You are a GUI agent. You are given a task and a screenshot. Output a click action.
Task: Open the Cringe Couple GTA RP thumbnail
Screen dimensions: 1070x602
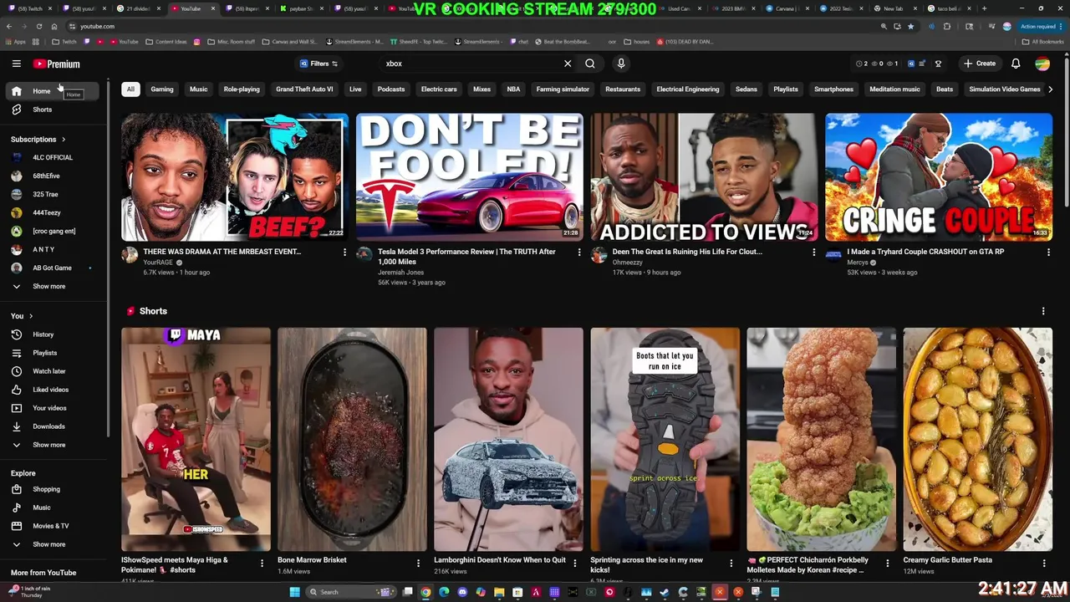click(x=939, y=177)
